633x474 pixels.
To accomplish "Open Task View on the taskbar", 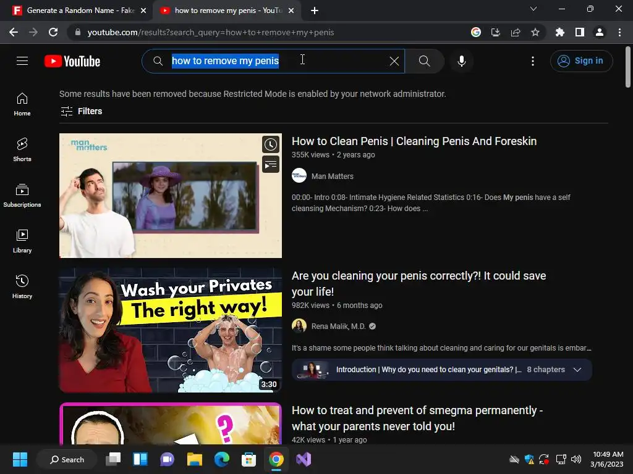I will 113,459.
